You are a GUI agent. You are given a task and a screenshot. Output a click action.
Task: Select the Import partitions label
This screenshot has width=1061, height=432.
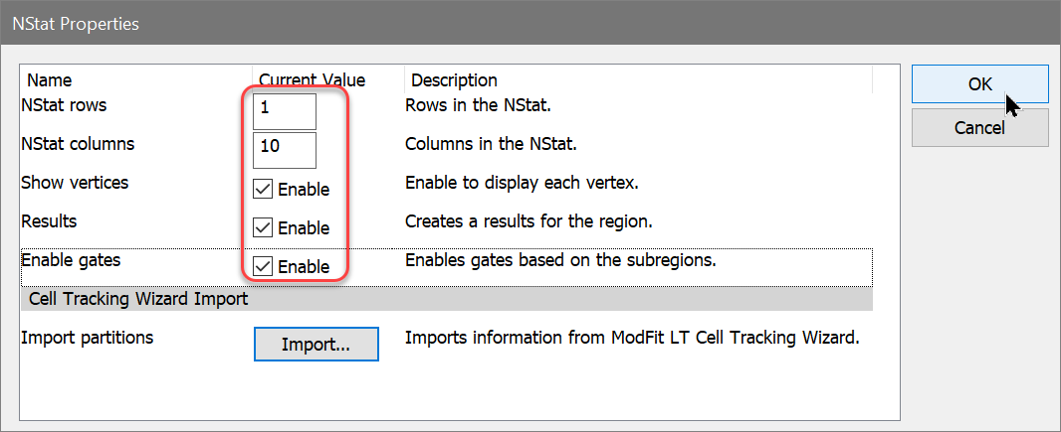pos(88,338)
